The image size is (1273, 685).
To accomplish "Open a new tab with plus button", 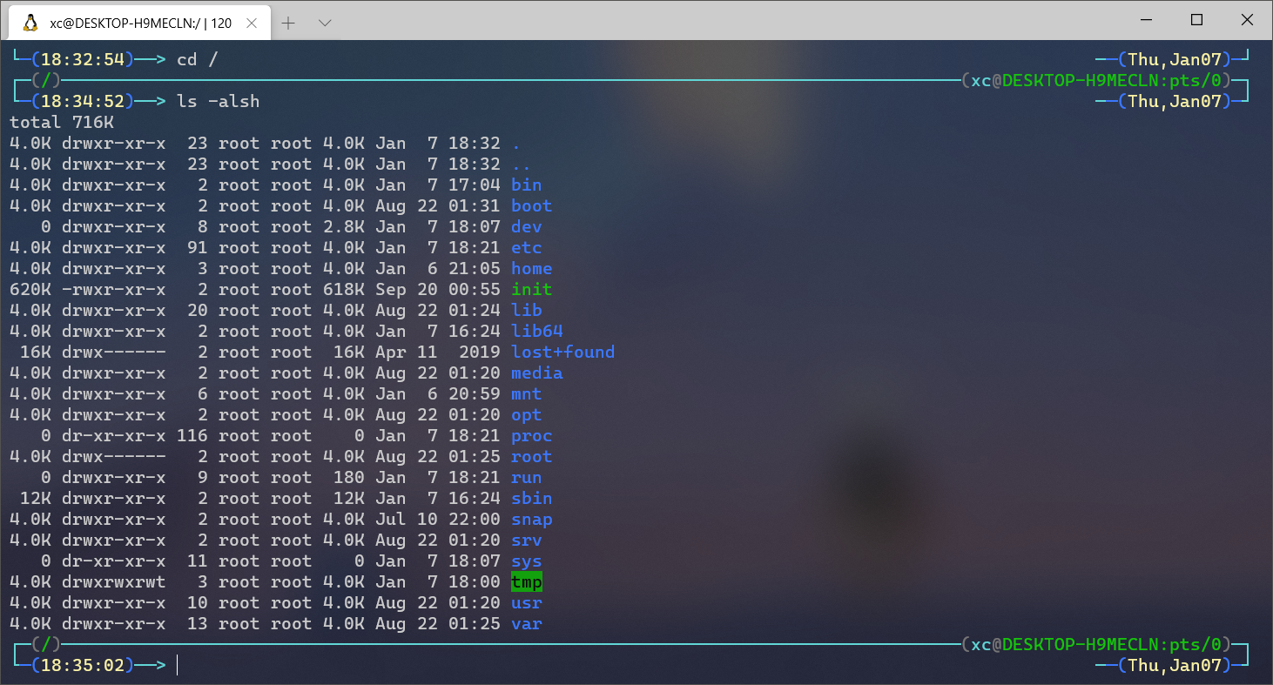I will tap(288, 24).
